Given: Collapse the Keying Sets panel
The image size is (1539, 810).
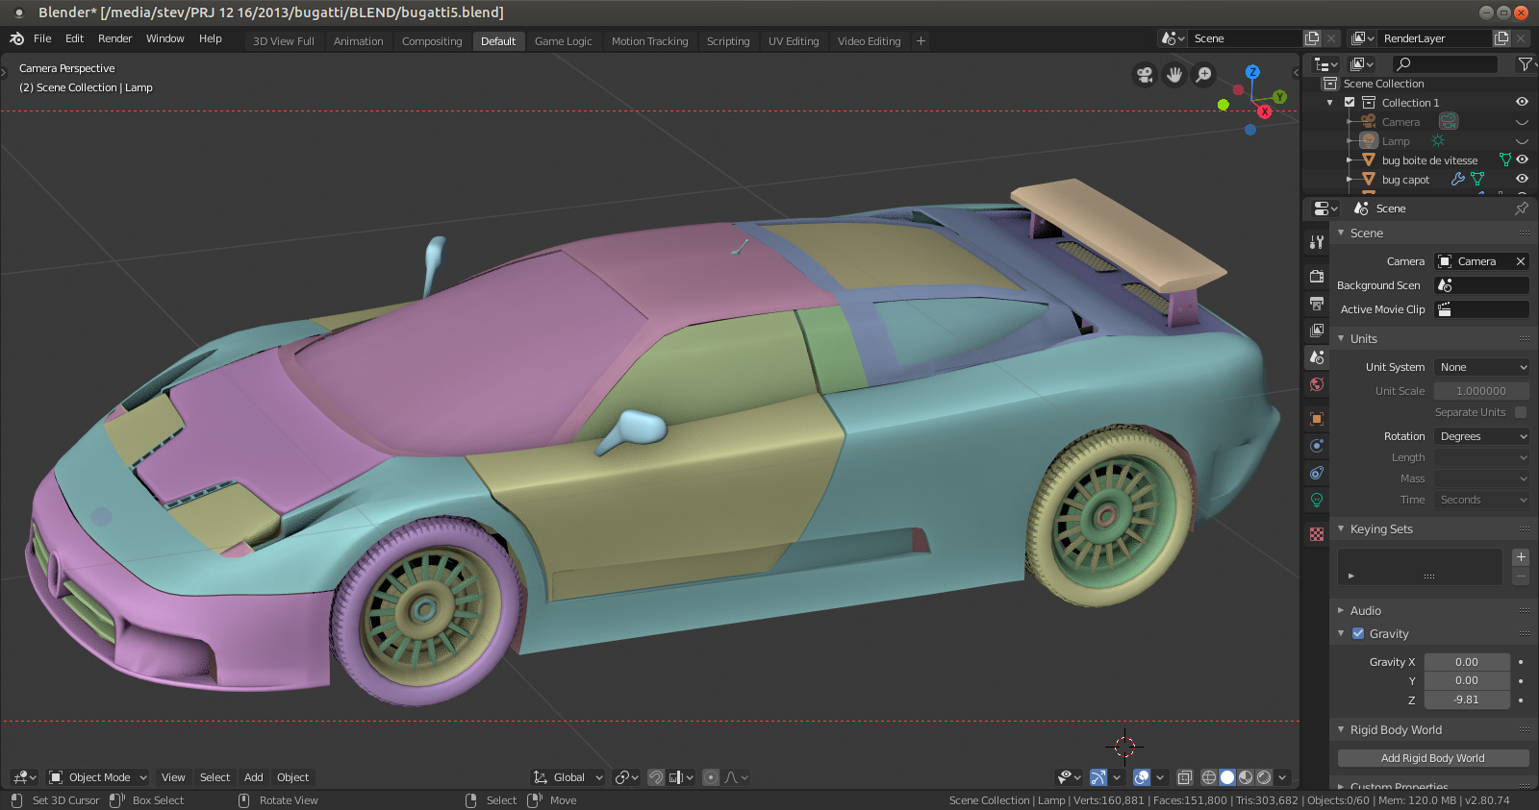Looking at the screenshot, I should [1341, 528].
